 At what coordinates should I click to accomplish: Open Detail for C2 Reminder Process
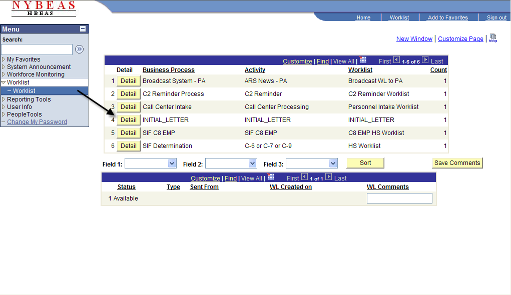pyautogui.click(x=129, y=94)
